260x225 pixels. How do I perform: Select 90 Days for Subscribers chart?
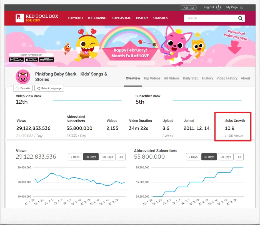coord(226,157)
